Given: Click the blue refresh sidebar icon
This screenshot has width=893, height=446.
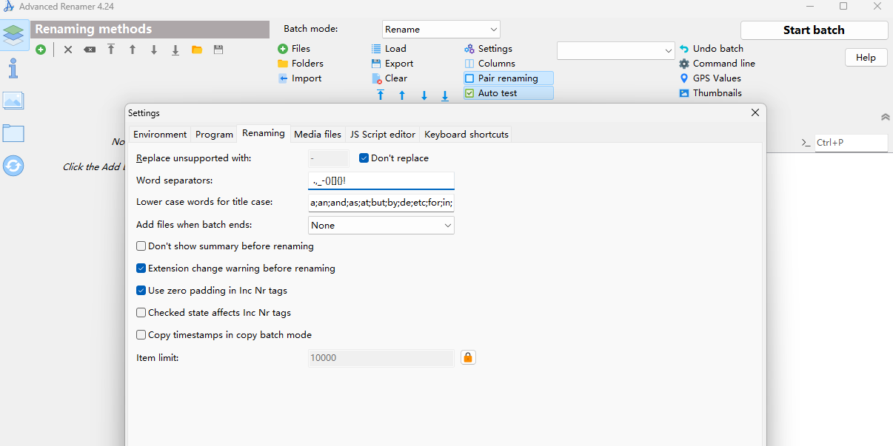Looking at the screenshot, I should (13, 166).
